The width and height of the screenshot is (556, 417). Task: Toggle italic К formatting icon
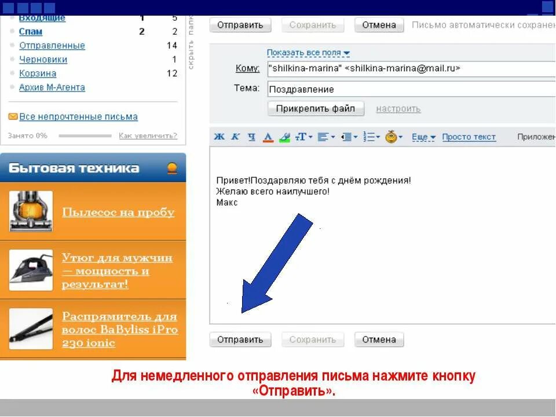236,137
